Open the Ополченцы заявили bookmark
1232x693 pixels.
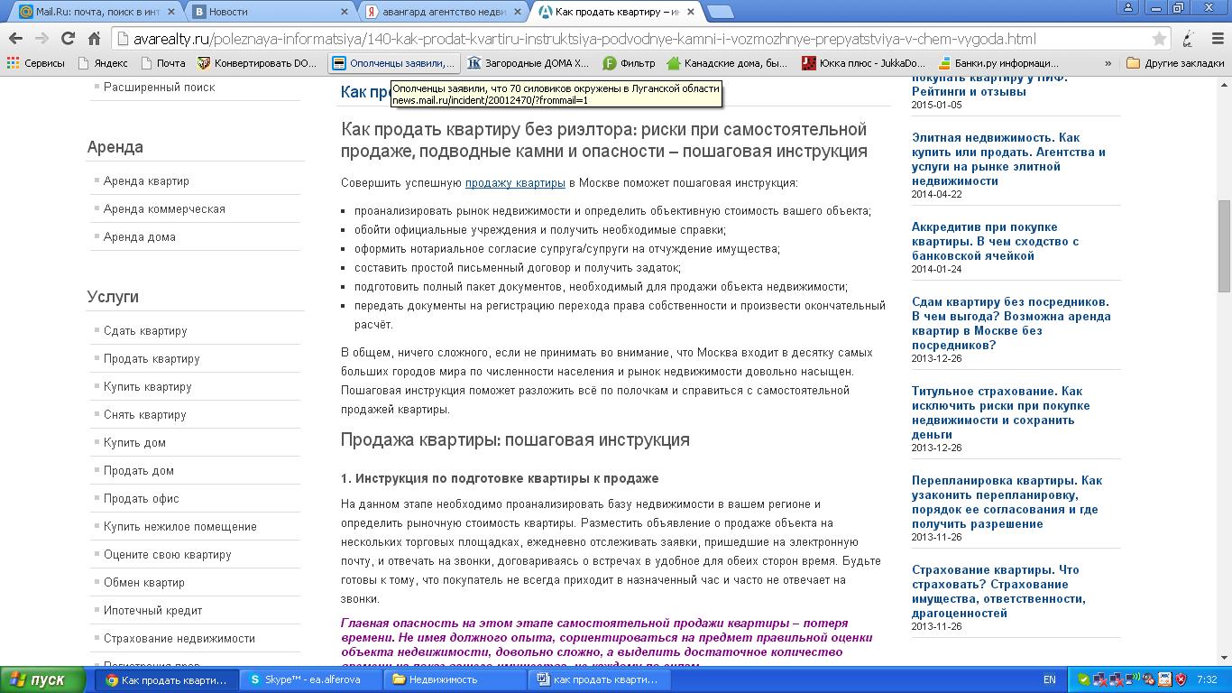tap(393, 63)
